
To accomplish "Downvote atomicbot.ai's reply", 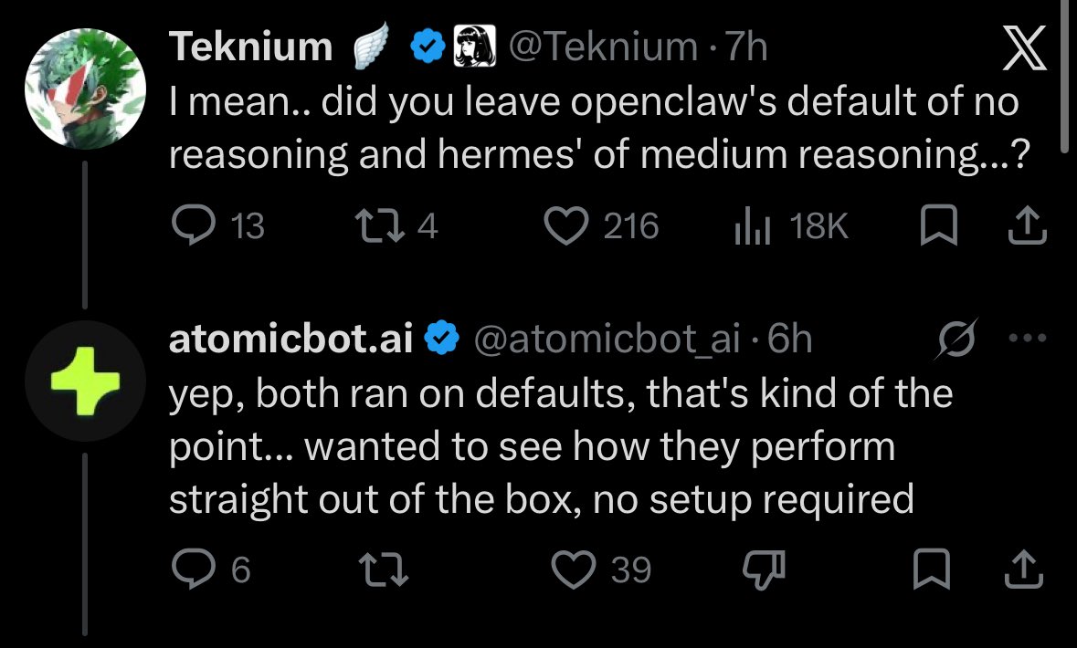I will pyautogui.click(x=764, y=570).
